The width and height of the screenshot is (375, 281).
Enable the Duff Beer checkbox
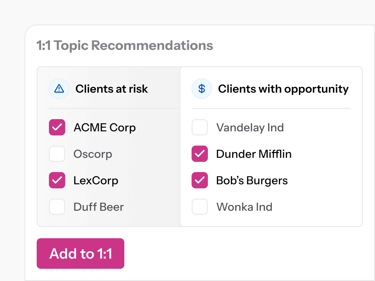coord(57,207)
